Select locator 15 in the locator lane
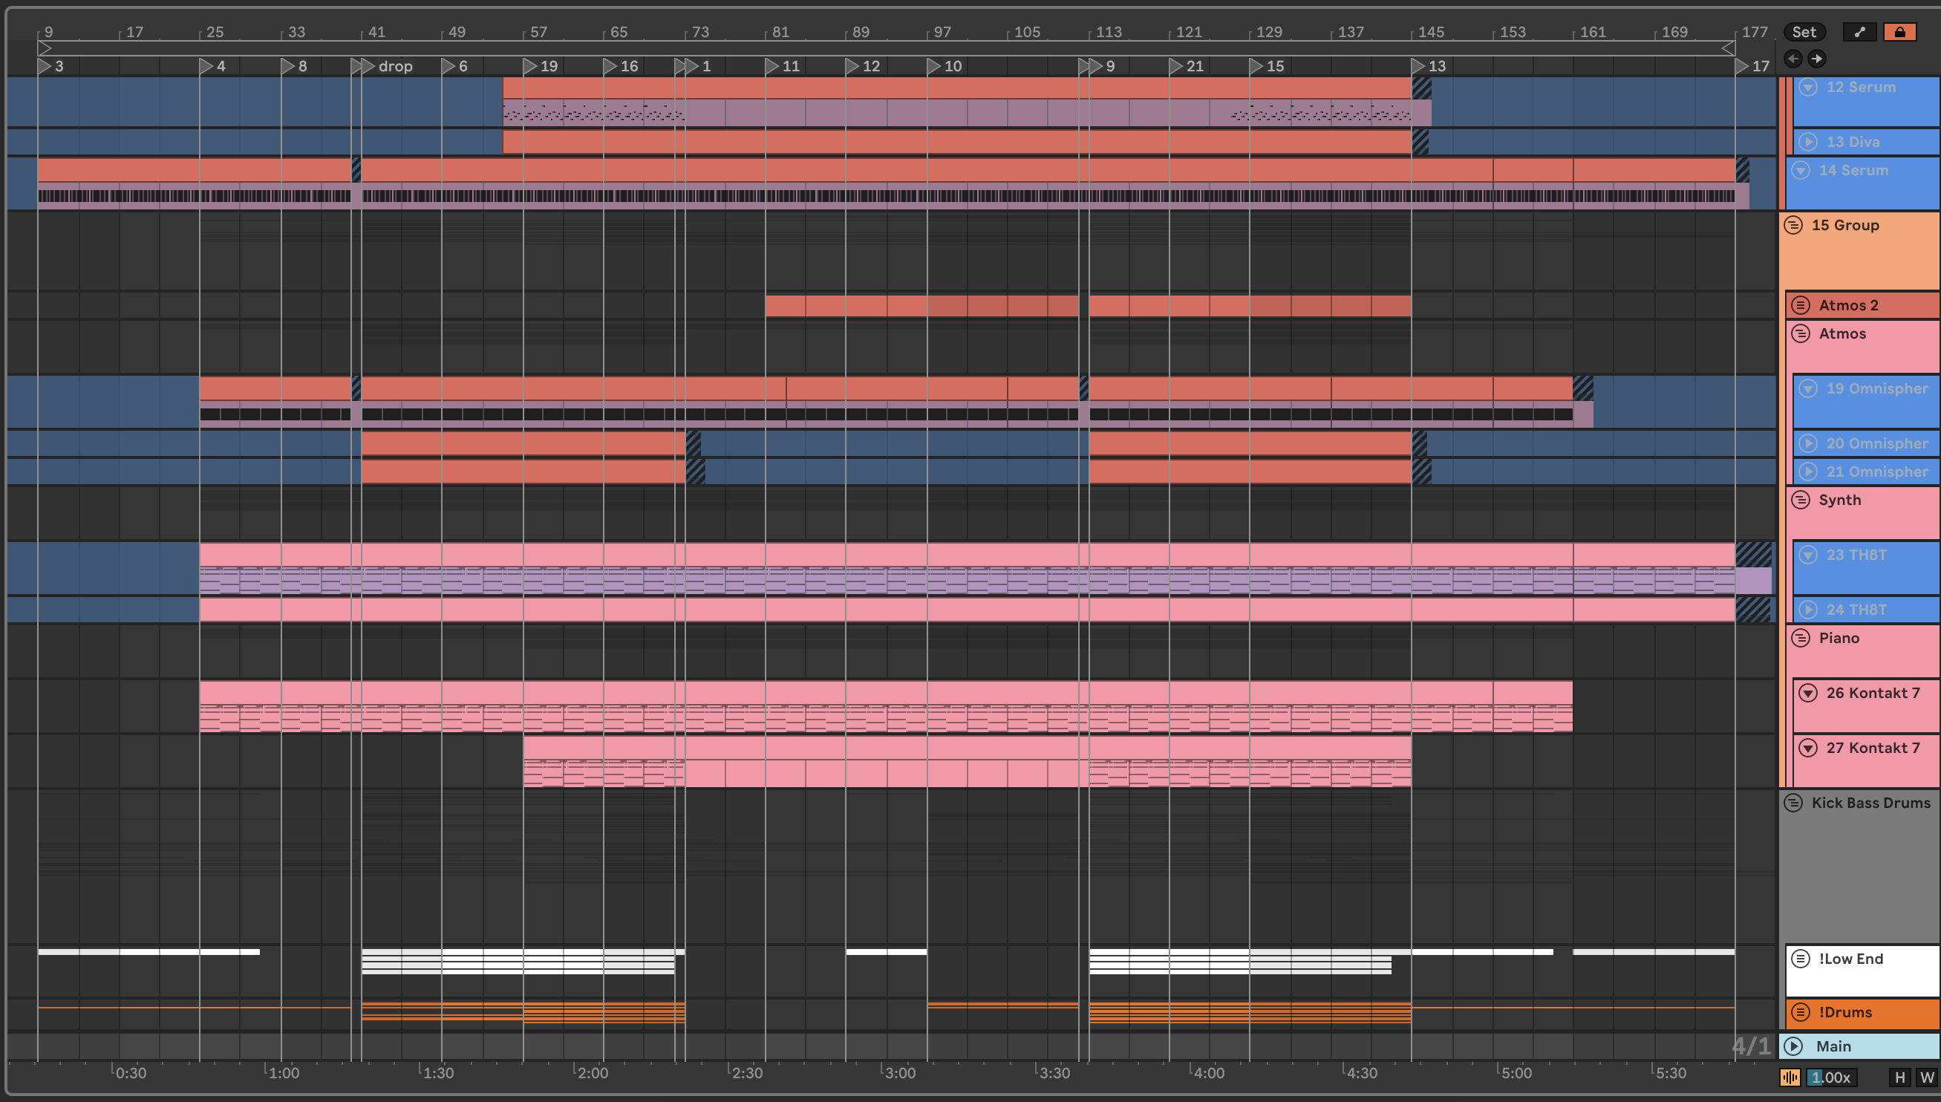This screenshot has width=1941, height=1102. (x=1268, y=66)
